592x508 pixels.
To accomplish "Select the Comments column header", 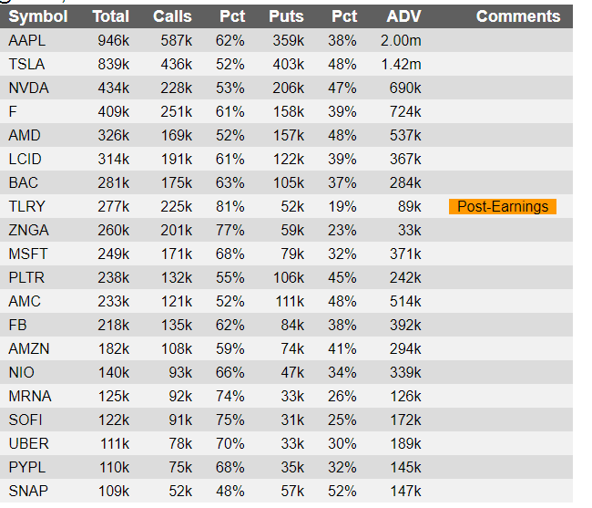I will [x=518, y=16].
